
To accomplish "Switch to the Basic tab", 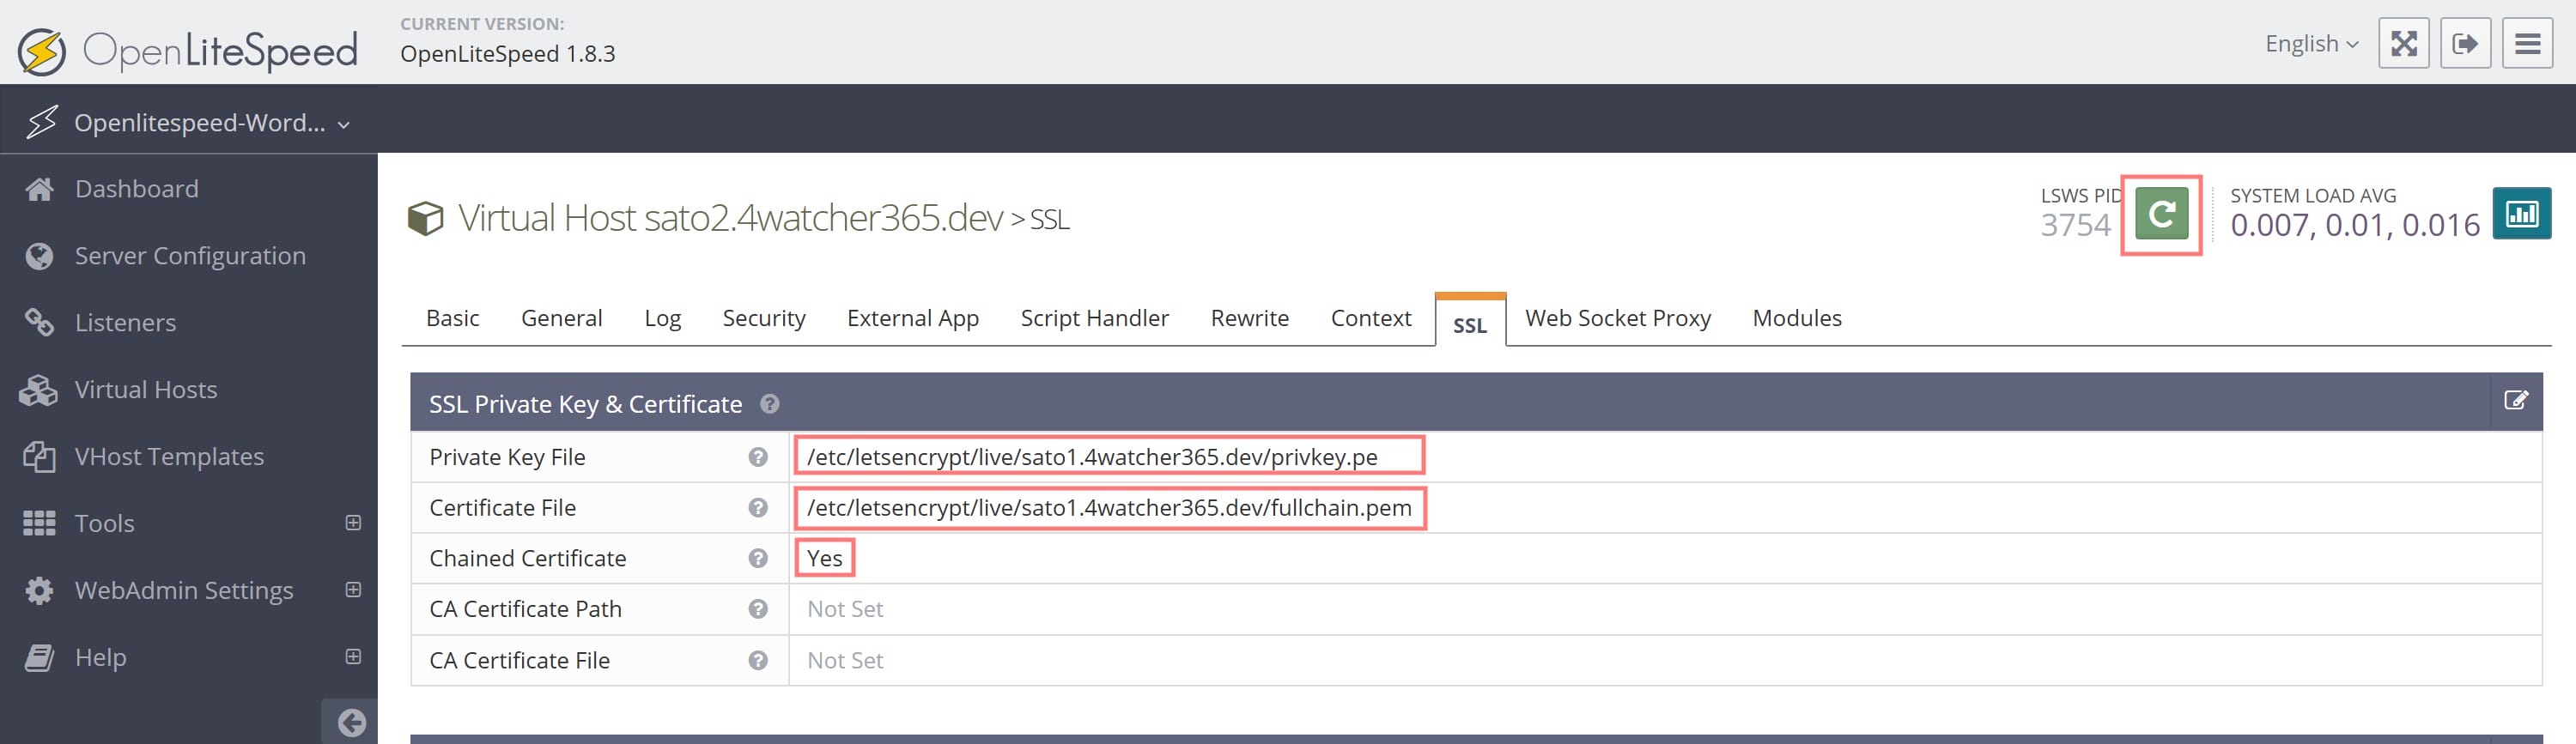I will click(x=452, y=318).
